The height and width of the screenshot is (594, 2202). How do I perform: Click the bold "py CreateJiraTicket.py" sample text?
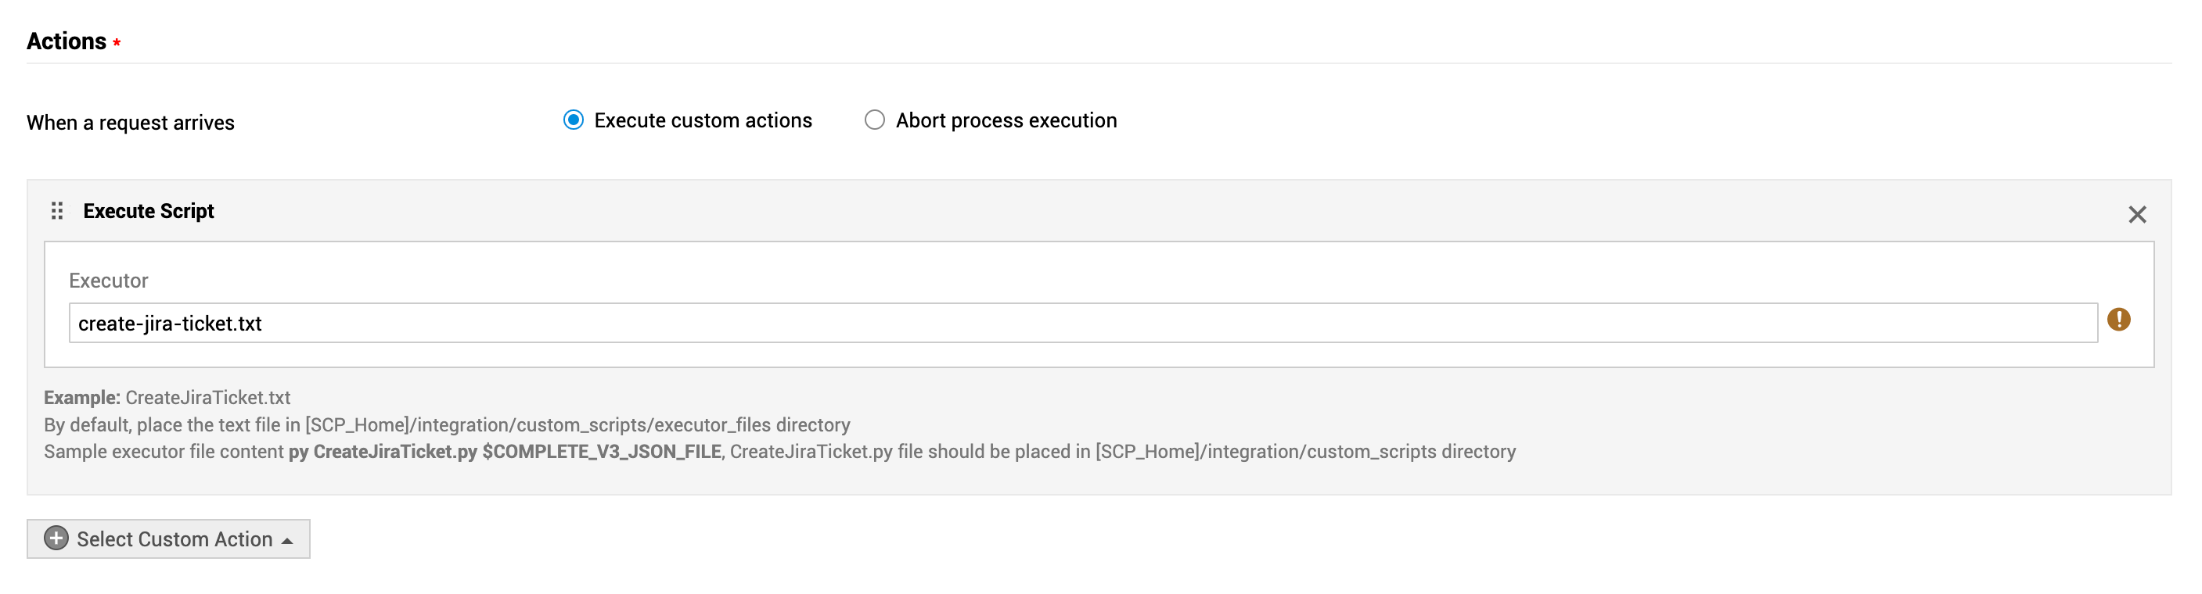tap(382, 452)
